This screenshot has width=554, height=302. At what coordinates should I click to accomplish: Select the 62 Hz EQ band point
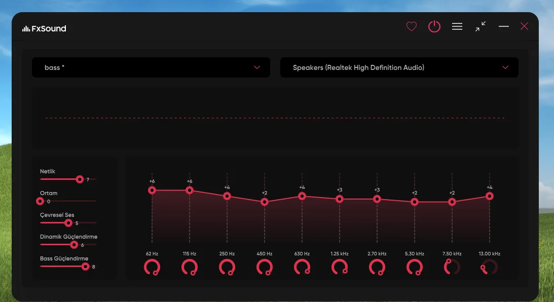pyautogui.click(x=152, y=191)
